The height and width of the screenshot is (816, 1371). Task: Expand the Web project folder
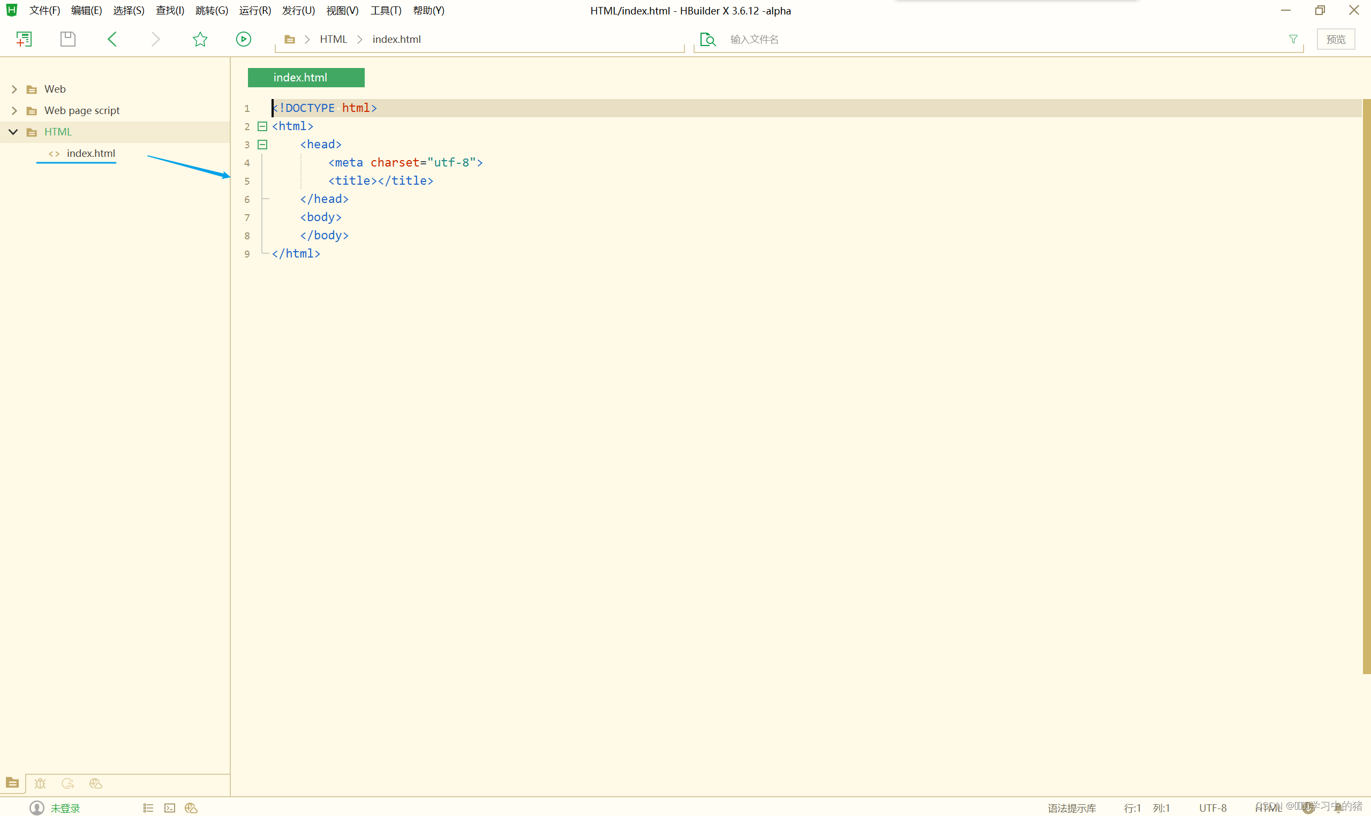14,89
